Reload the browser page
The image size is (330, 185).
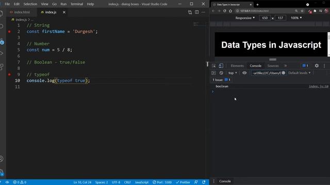pos(225,11)
